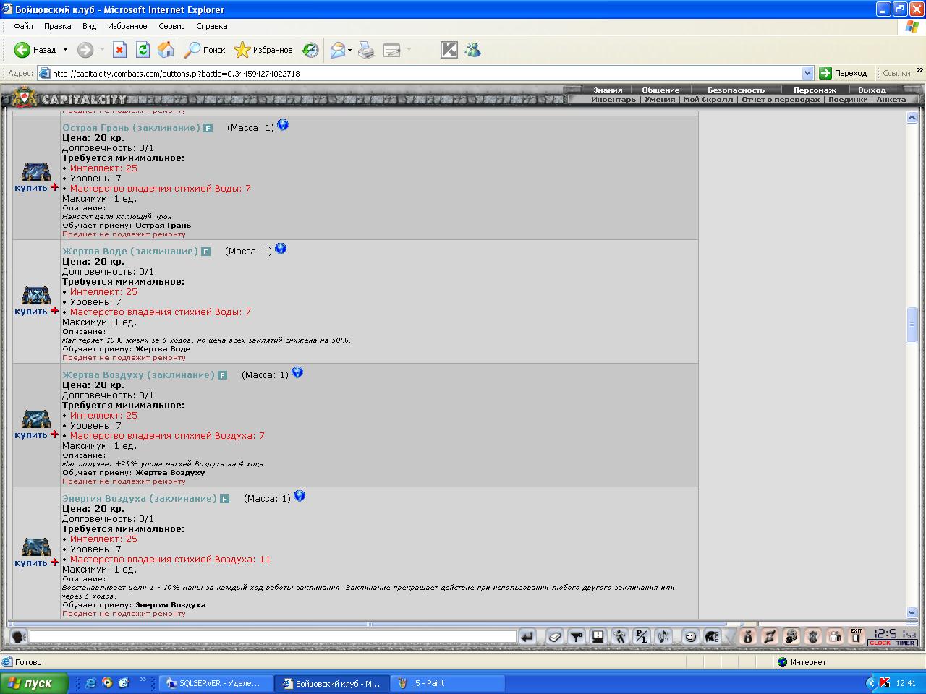Open Избранное menu in menu bar
Viewport: 926px width, 694px height.
127,26
